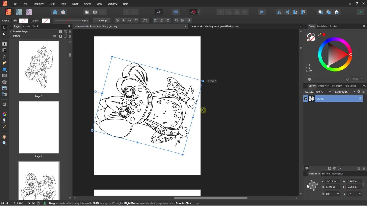This screenshot has width=367, height=206.
Task: Pick the Pen tool in the toolbox
Action: (4, 63)
